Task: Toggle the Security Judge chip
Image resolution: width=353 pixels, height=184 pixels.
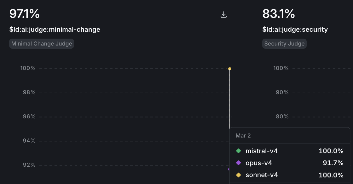Action: click(x=284, y=44)
